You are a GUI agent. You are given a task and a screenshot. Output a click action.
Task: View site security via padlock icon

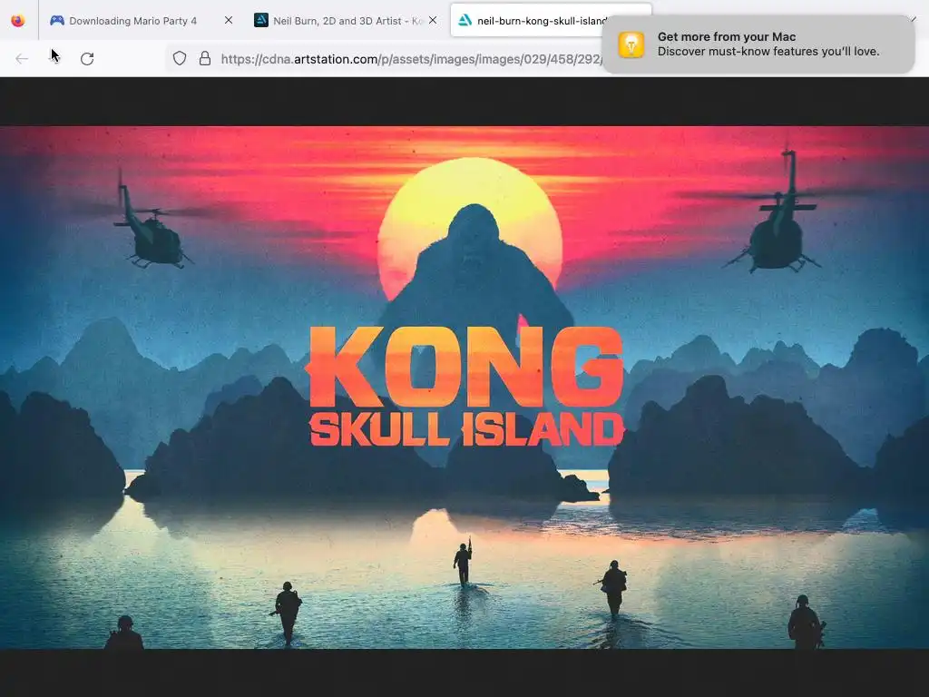205,59
